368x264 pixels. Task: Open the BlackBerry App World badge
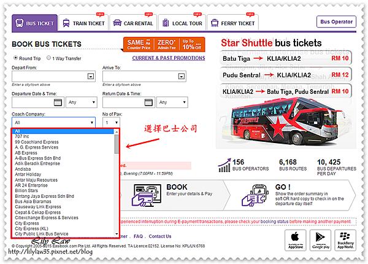click(x=345, y=240)
